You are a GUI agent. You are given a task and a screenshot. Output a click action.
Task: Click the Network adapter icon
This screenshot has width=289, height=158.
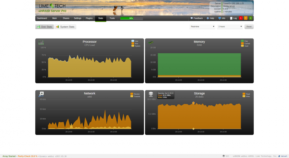coord(41,94)
